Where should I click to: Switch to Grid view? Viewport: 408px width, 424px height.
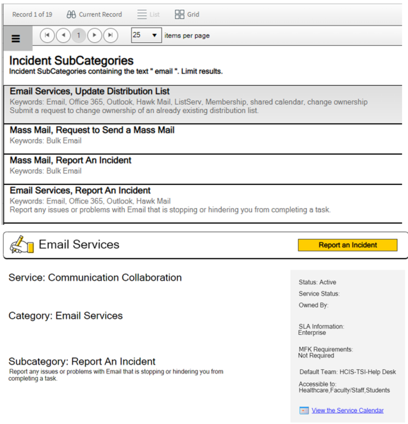point(180,14)
